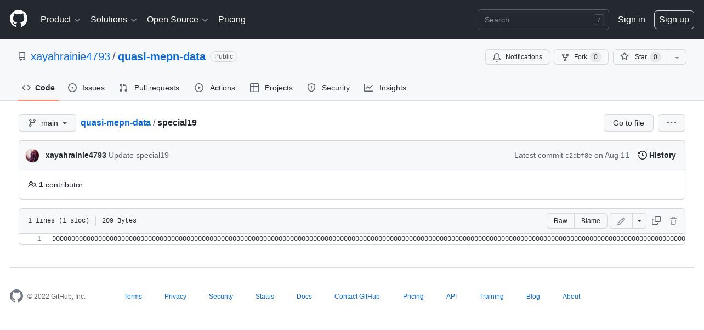This screenshot has width=704, height=330.
Task: Click the trash delete file icon
Action: 673,221
